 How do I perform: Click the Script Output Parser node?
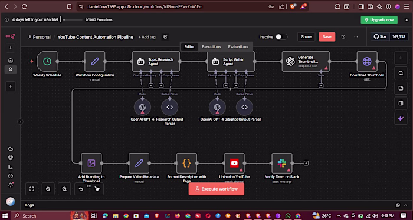pos(244,107)
